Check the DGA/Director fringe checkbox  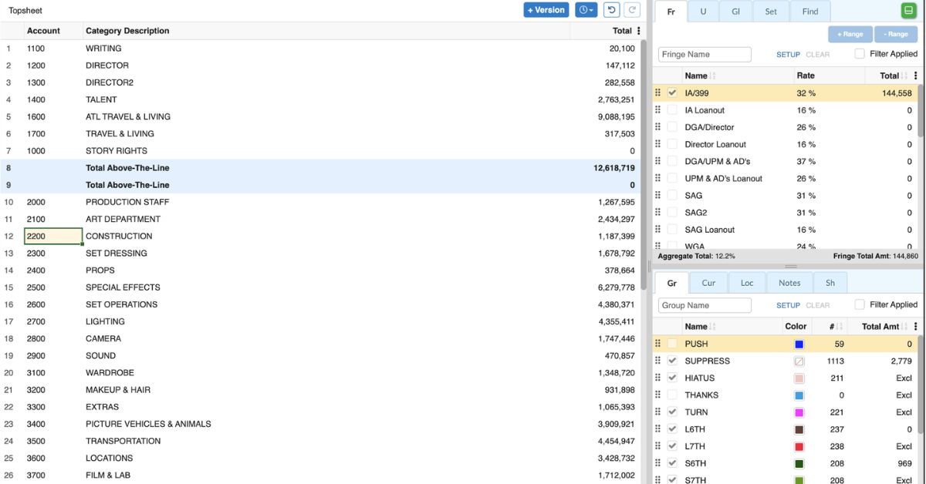[672, 127]
